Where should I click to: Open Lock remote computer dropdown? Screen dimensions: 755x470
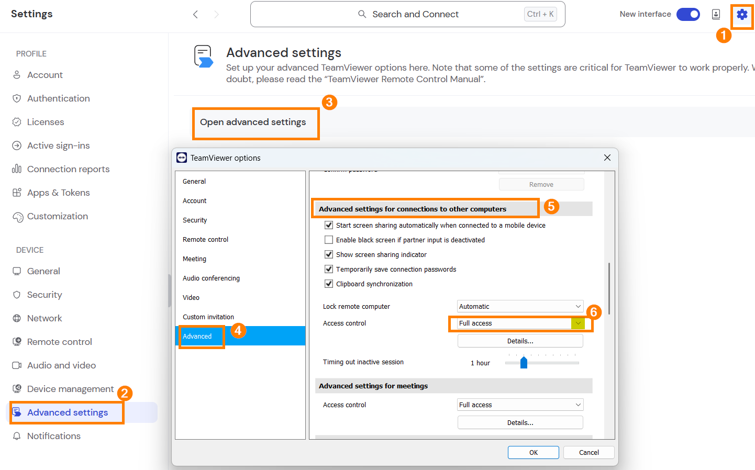click(520, 306)
